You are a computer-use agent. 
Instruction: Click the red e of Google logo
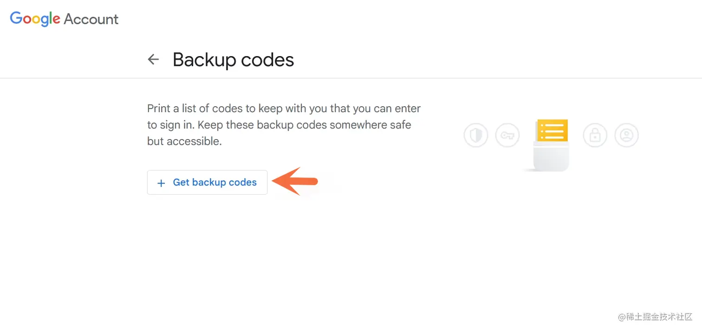click(x=56, y=19)
